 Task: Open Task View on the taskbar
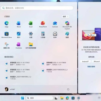pyautogui.click(x=56, y=98)
